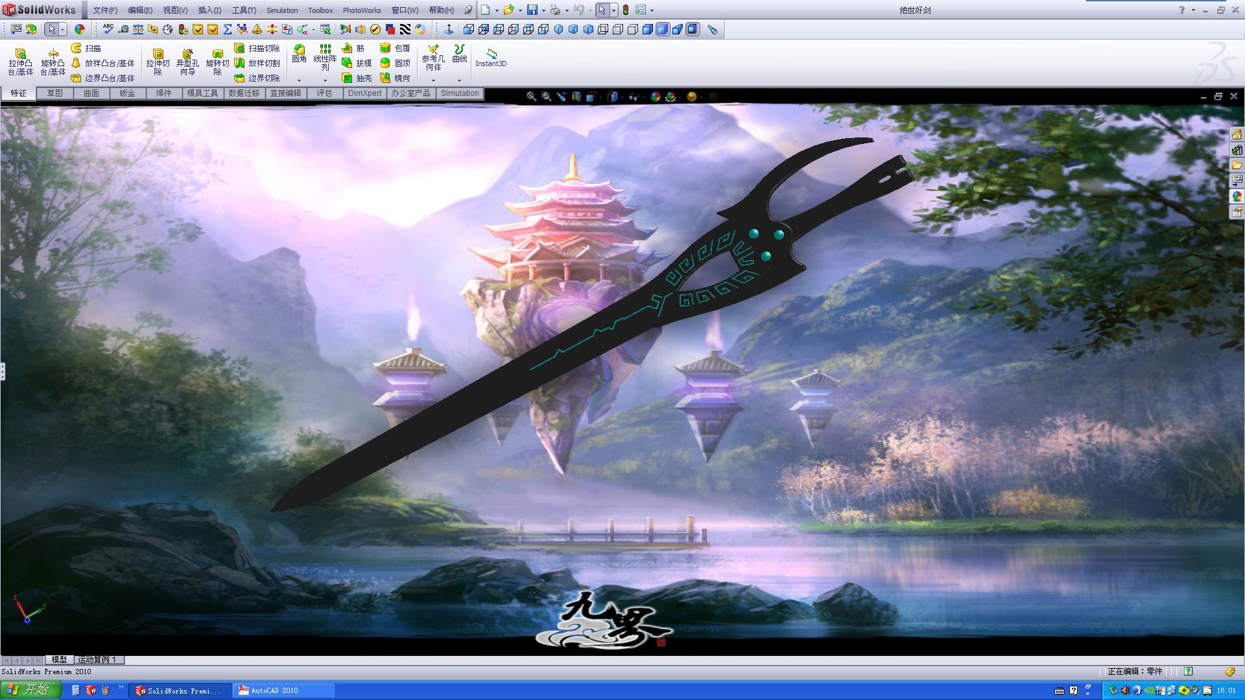Screen dimensions: 1245x700
Task: Select the Mirror (镜向) feature
Action: [395, 78]
